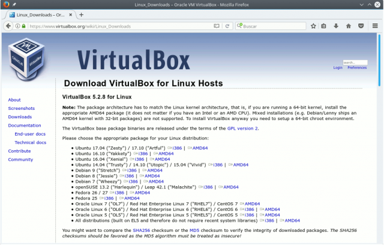This screenshot has height=245, width=384.
Task: Click the VirtualBox cube logo
Action: point(26,59)
